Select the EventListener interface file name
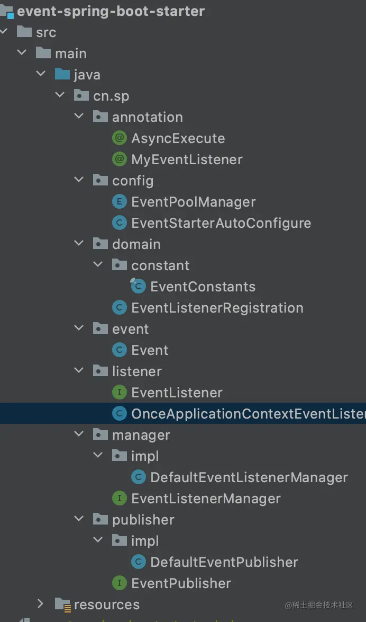This screenshot has height=622, width=366. pos(177,393)
